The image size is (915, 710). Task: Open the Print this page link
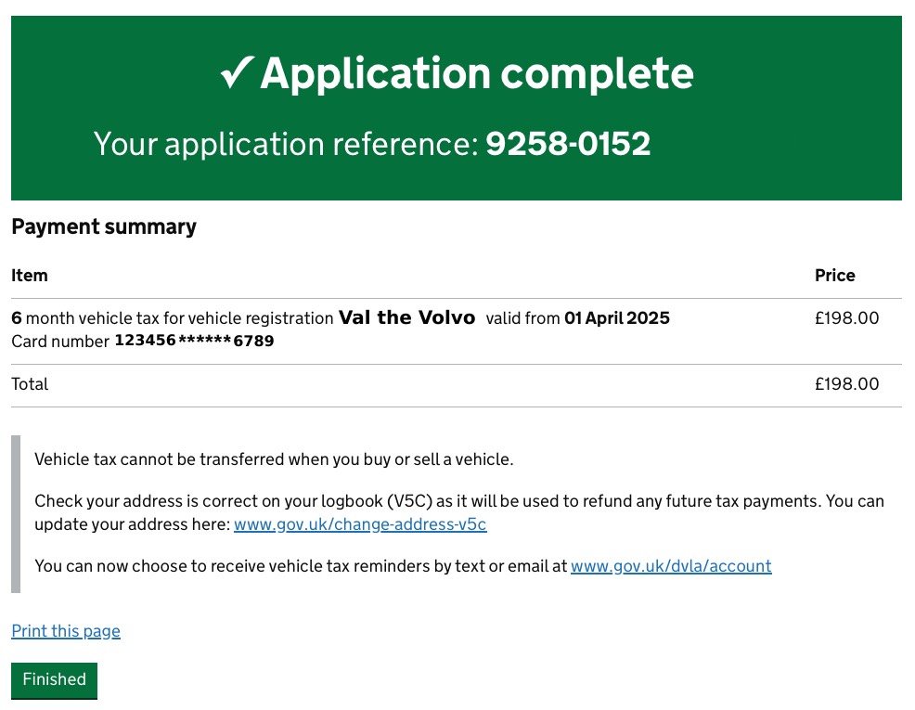[x=66, y=631]
